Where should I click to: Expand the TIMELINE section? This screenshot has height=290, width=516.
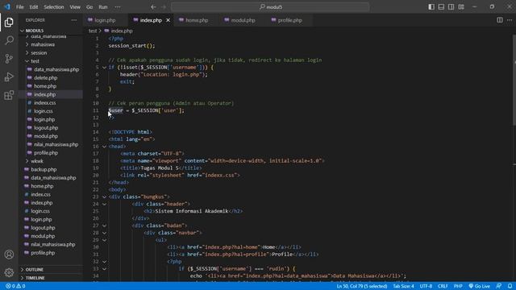click(x=35, y=278)
